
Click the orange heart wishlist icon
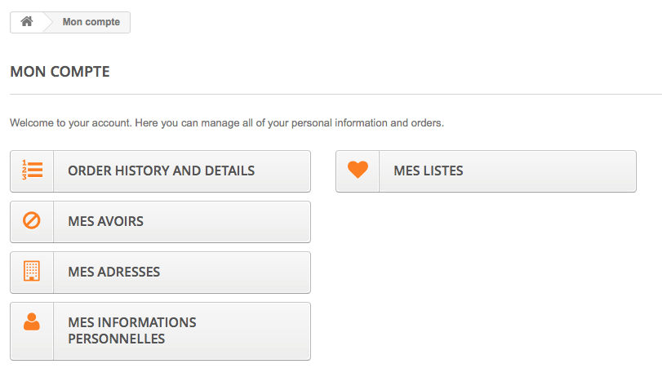358,170
